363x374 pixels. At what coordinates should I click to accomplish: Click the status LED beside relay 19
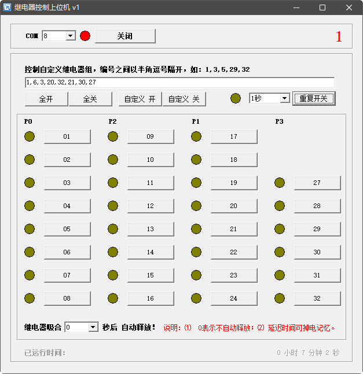click(x=196, y=183)
